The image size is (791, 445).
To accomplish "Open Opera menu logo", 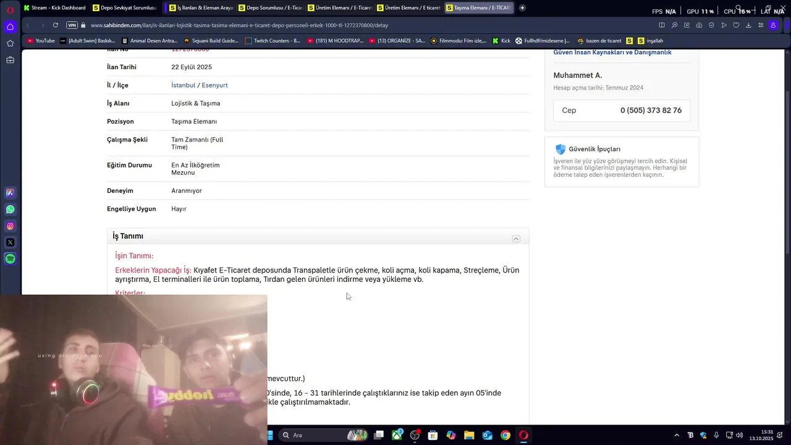I will coord(10,10).
